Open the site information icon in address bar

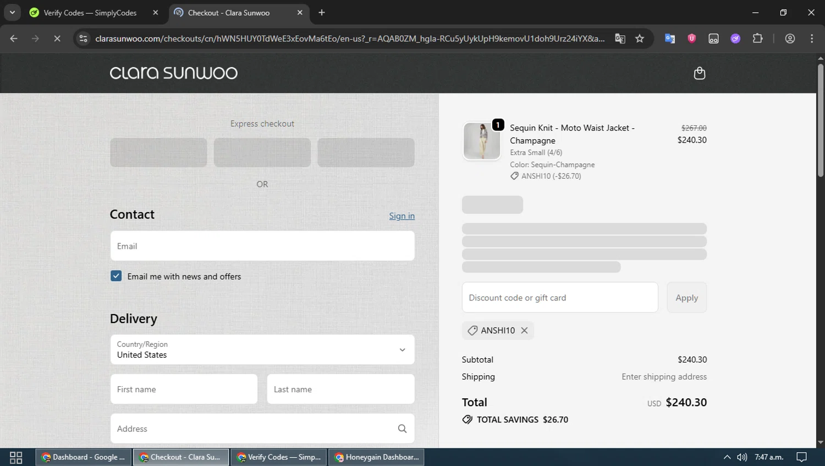point(83,39)
